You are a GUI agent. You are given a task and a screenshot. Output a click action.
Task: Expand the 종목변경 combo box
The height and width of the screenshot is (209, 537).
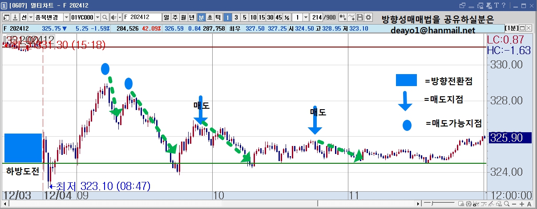pos(66,17)
